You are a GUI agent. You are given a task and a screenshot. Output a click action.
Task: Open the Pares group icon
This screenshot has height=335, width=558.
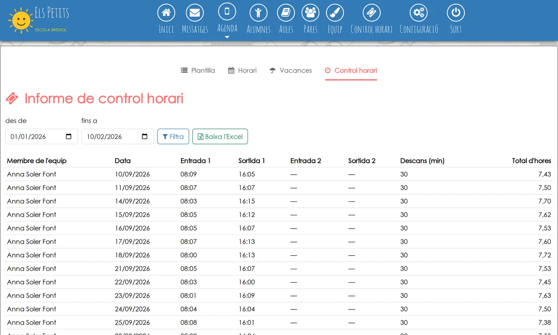point(310,13)
